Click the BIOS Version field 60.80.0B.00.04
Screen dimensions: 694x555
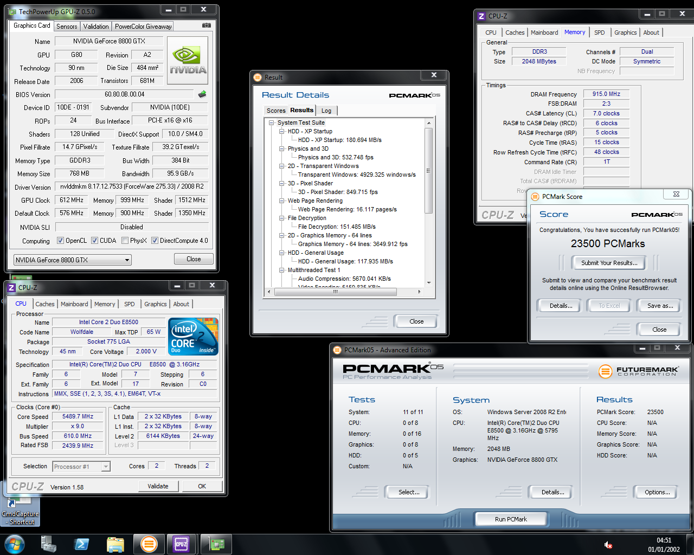(124, 94)
